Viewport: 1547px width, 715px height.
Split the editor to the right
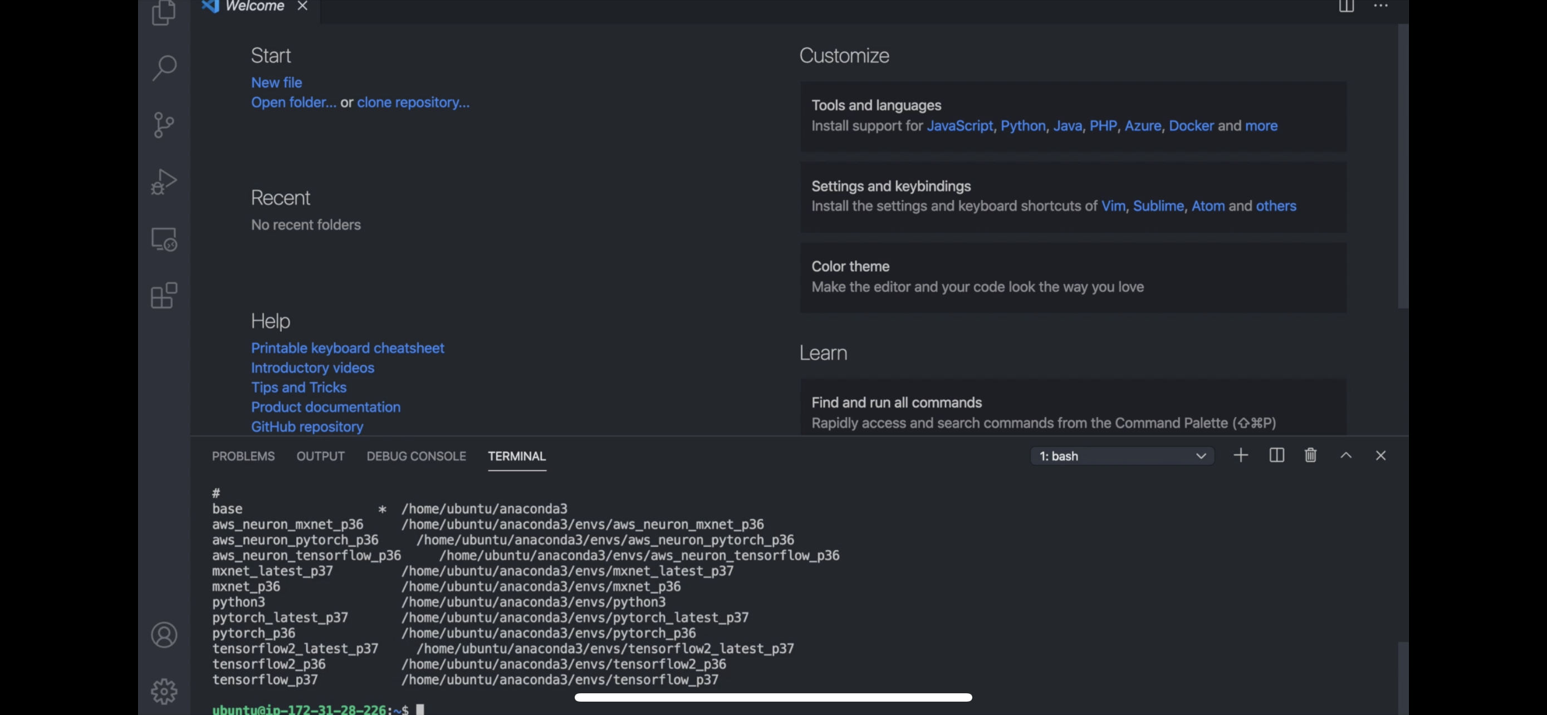click(1346, 6)
